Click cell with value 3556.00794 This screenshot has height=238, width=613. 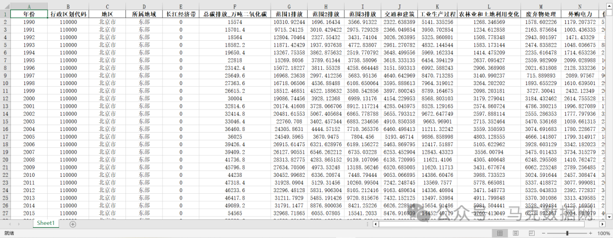[x=489, y=152]
